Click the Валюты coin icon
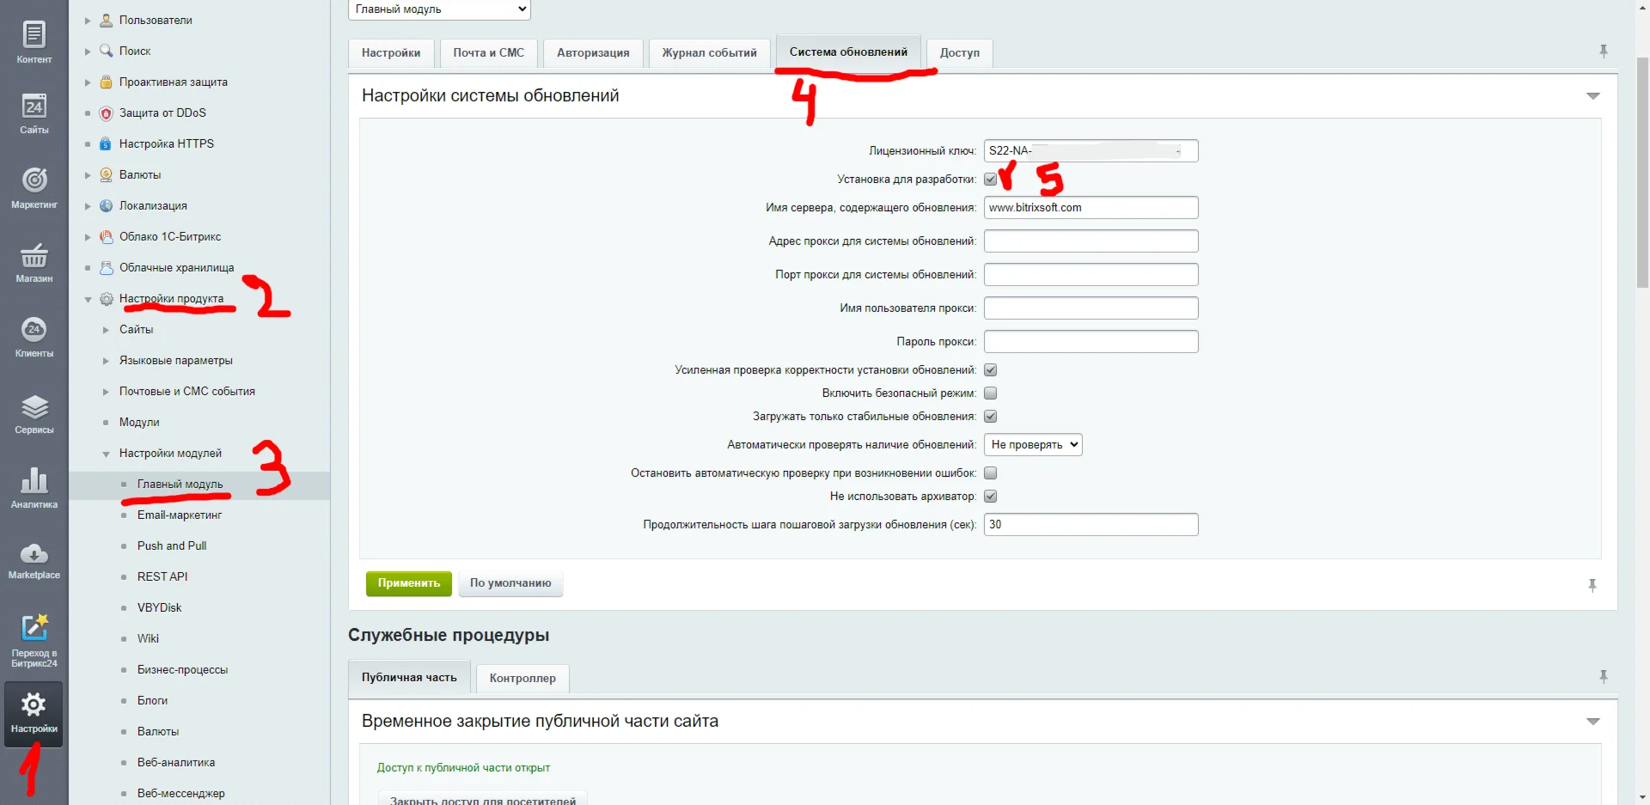The height and width of the screenshot is (805, 1650). point(107,174)
